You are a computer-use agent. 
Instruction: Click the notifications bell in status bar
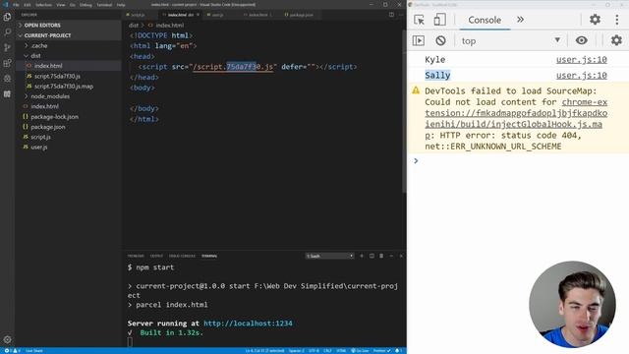[x=398, y=351]
